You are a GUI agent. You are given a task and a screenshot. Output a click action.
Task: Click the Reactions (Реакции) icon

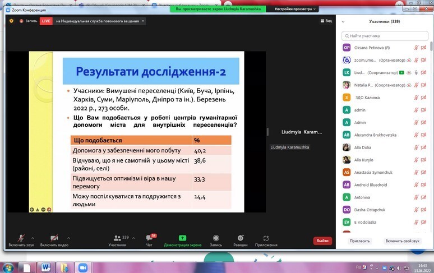(240, 238)
